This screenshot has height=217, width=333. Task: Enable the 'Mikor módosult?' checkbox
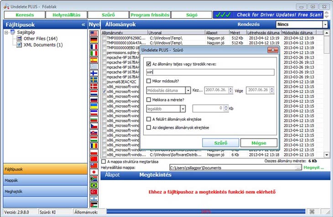(x=149, y=81)
